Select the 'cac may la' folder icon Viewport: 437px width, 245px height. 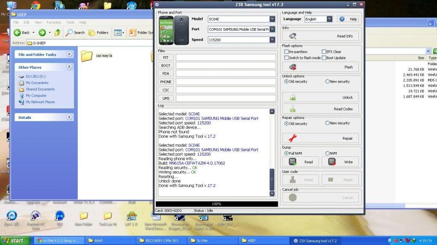click(87, 56)
